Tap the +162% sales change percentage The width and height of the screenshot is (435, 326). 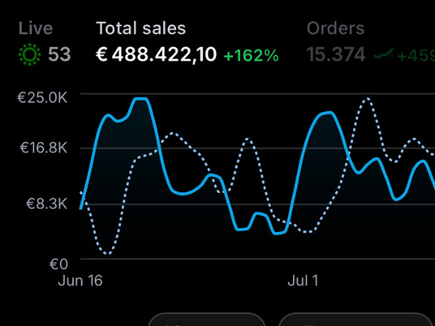[251, 56]
